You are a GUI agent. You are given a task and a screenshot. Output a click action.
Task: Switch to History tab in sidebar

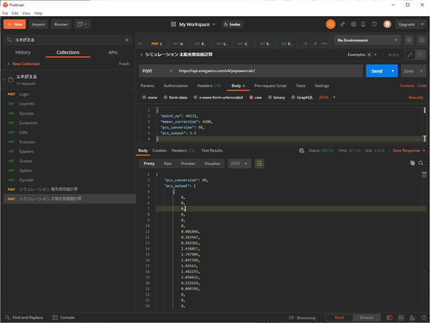pyautogui.click(x=23, y=52)
